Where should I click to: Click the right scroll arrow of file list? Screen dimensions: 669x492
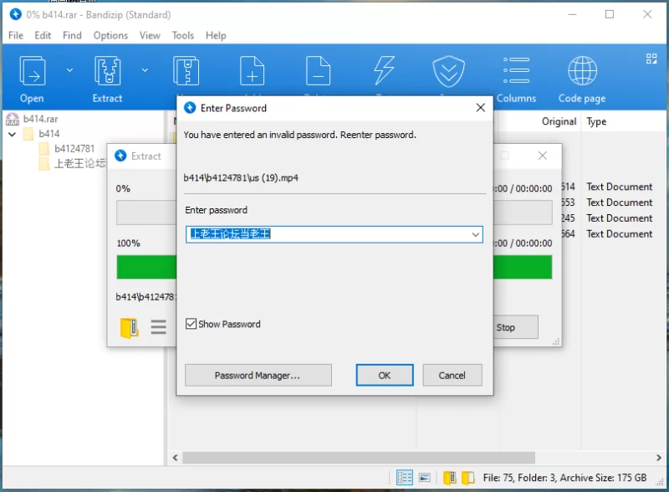point(658,458)
